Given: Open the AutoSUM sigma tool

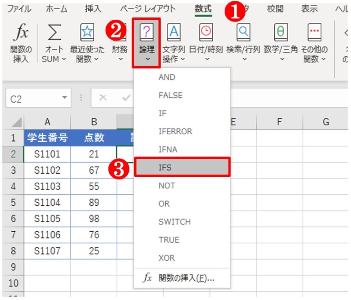Looking at the screenshot, I should [54, 33].
